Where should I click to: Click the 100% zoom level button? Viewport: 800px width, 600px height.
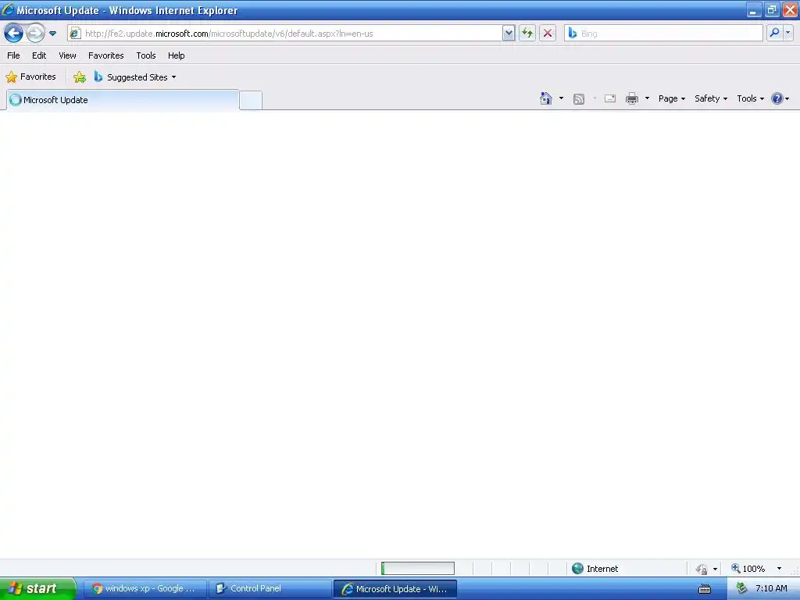point(748,569)
